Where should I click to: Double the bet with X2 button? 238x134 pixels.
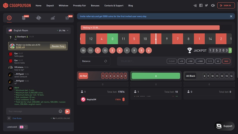tap(218, 61)
